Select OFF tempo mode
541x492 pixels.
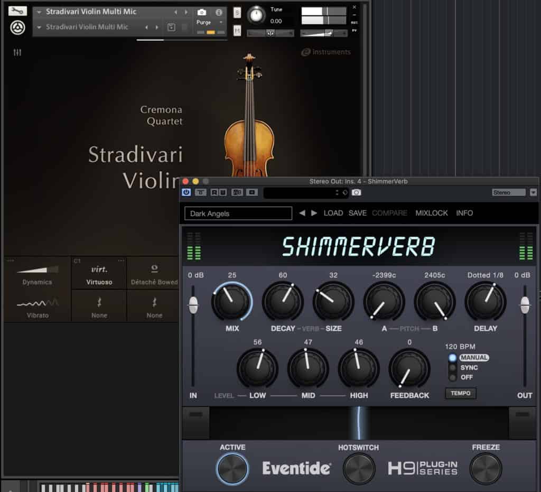point(453,377)
